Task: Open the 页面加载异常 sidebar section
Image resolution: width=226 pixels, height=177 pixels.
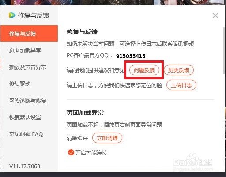Action: pos(25,50)
